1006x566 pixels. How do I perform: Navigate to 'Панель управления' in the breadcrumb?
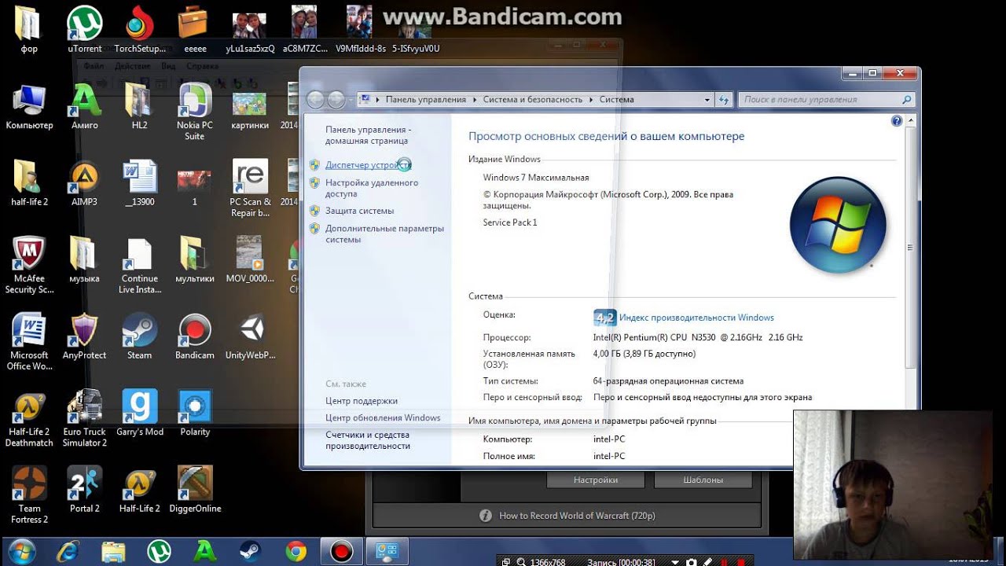[x=426, y=100]
